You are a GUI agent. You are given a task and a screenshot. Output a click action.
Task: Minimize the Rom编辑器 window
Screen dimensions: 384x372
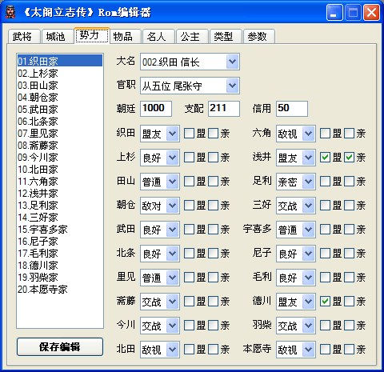click(x=334, y=13)
